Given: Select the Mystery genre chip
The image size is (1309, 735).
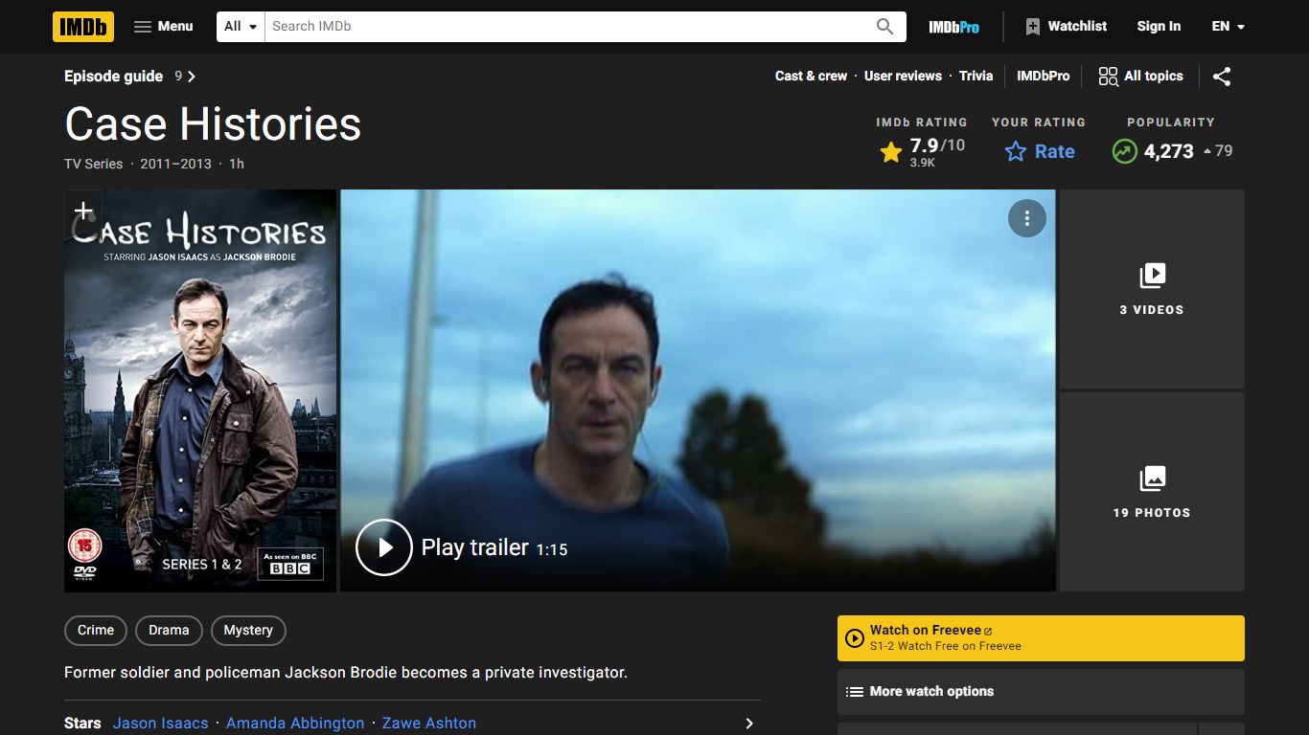Looking at the screenshot, I should click(x=248, y=630).
